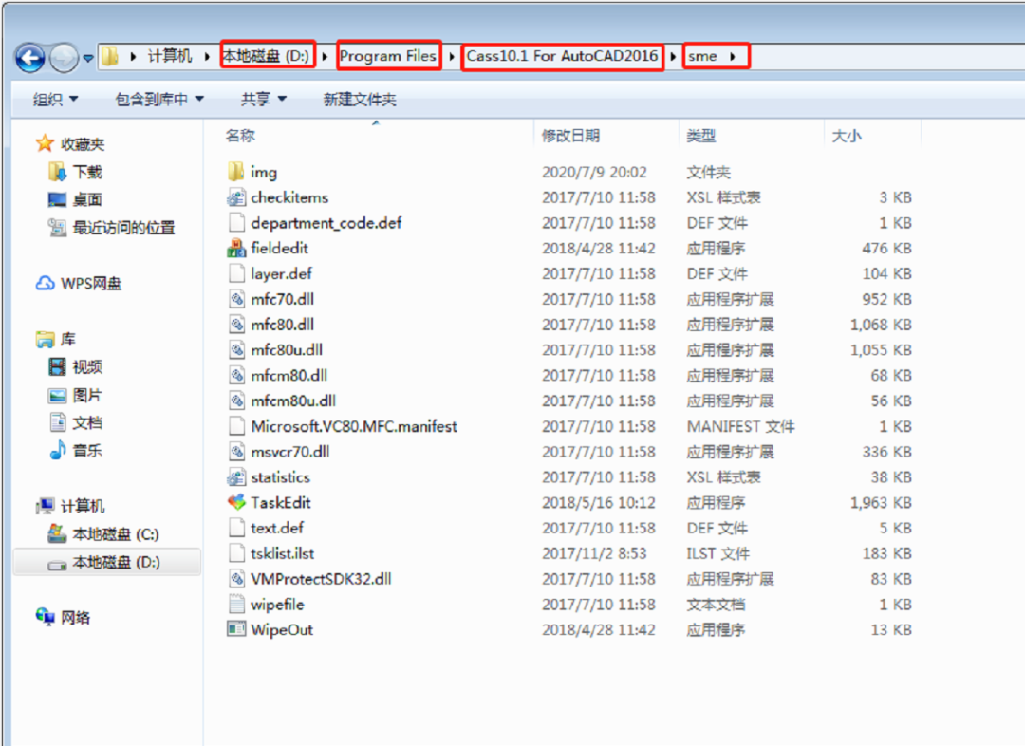Select the fieldedit application icon

[x=236, y=249]
